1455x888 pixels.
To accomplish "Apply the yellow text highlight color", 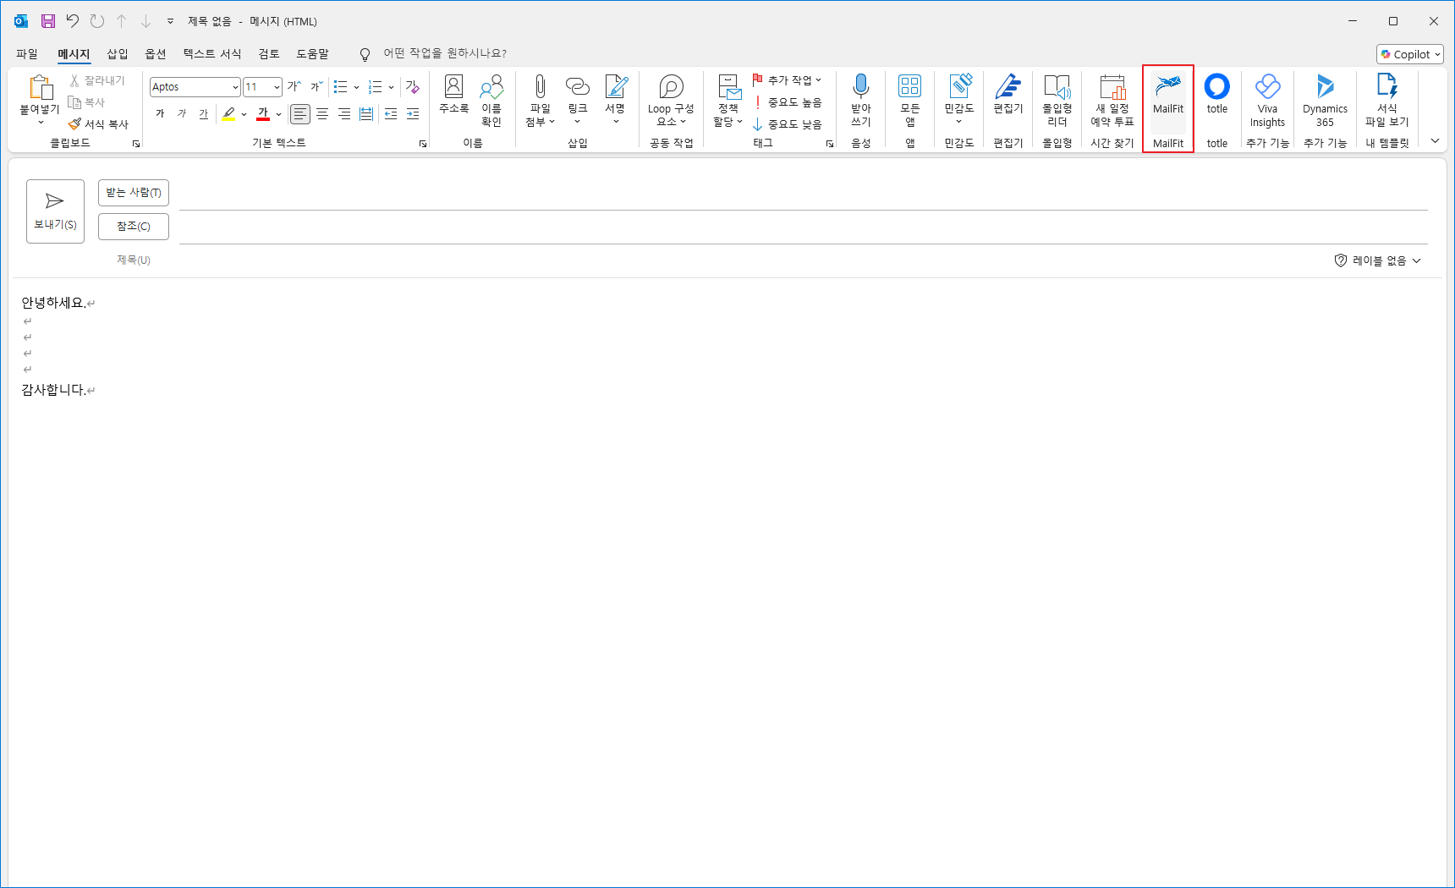I will (x=228, y=114).
